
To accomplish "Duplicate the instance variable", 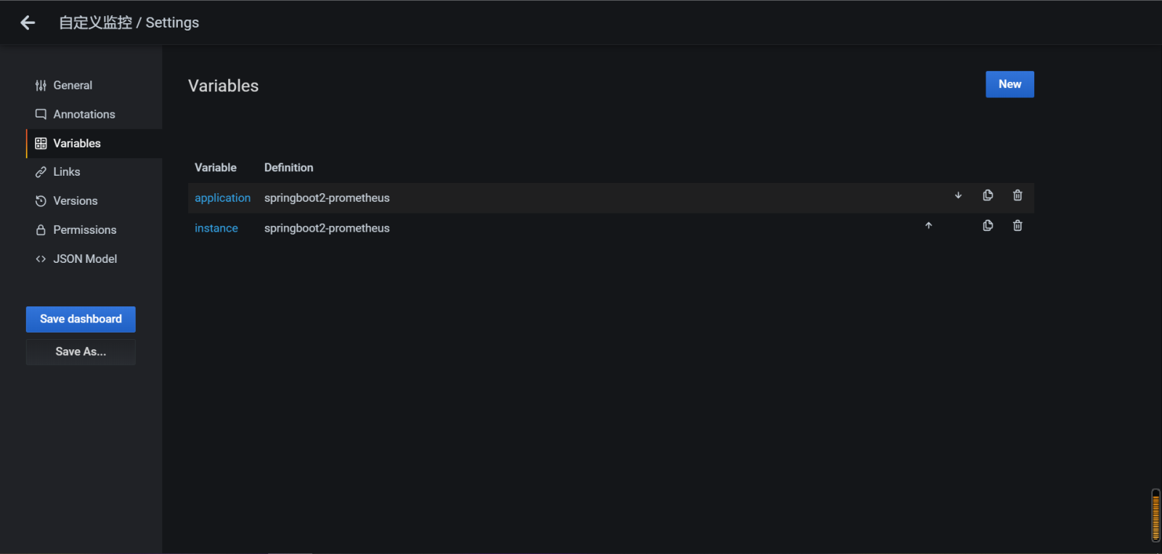I will (988, 226).
